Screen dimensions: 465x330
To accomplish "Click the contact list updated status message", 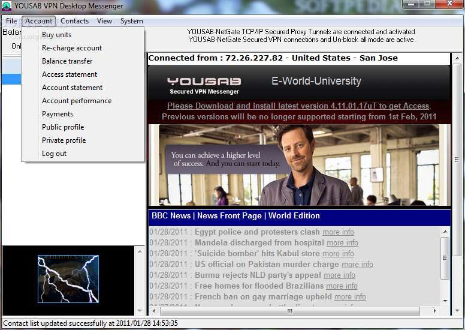I will pos(90,323).
